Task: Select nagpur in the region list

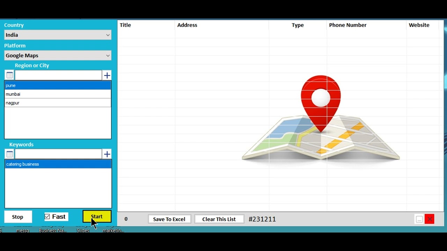Action: click(58, 103)
